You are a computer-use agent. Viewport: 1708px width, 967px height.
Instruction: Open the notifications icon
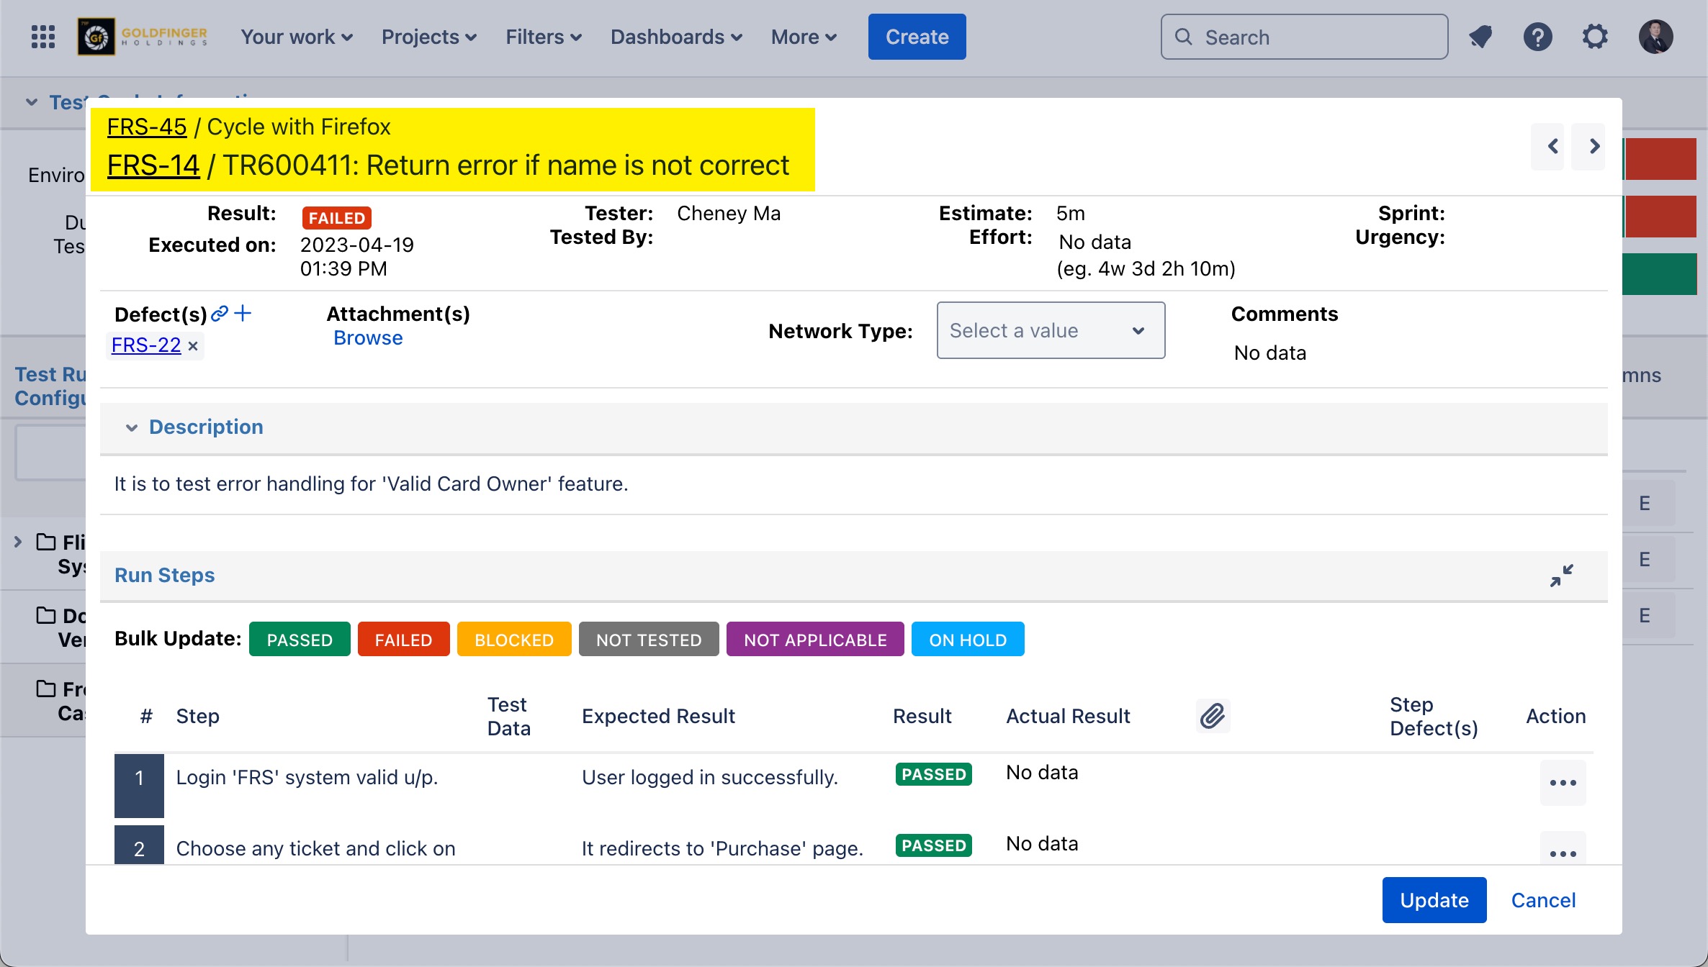[x=1480, y=37]
